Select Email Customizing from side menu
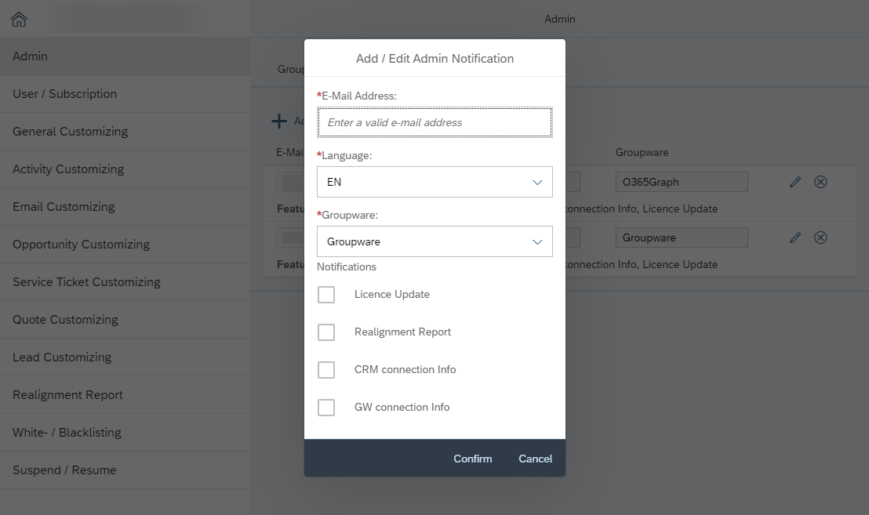This screenshot has height=515, width=869. 64,207
